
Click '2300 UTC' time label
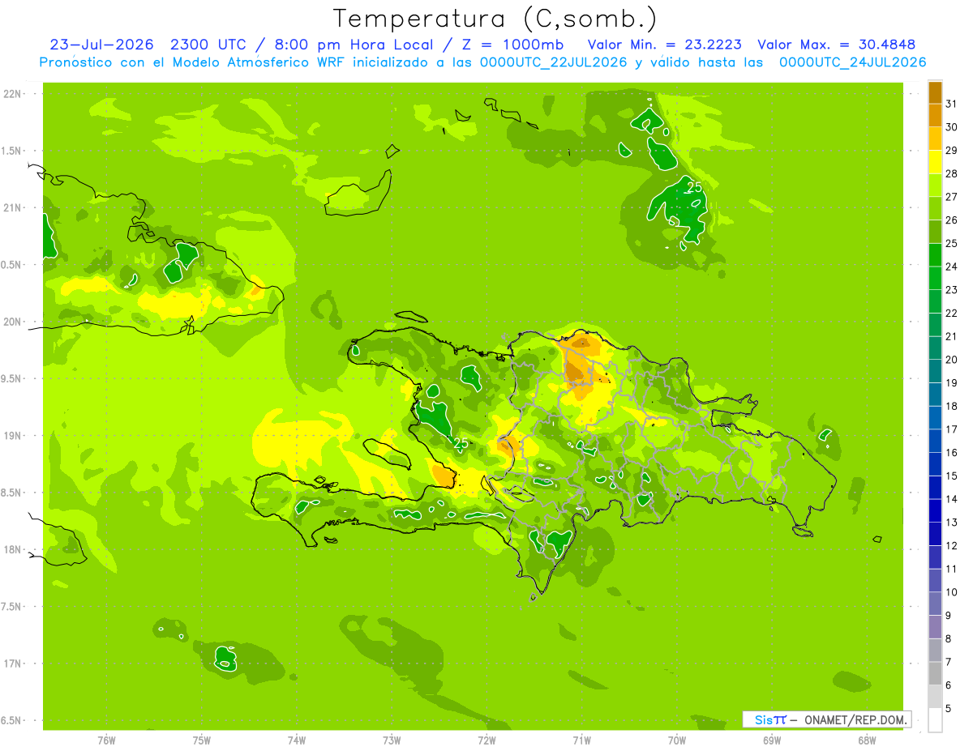[x=208, y=45]
